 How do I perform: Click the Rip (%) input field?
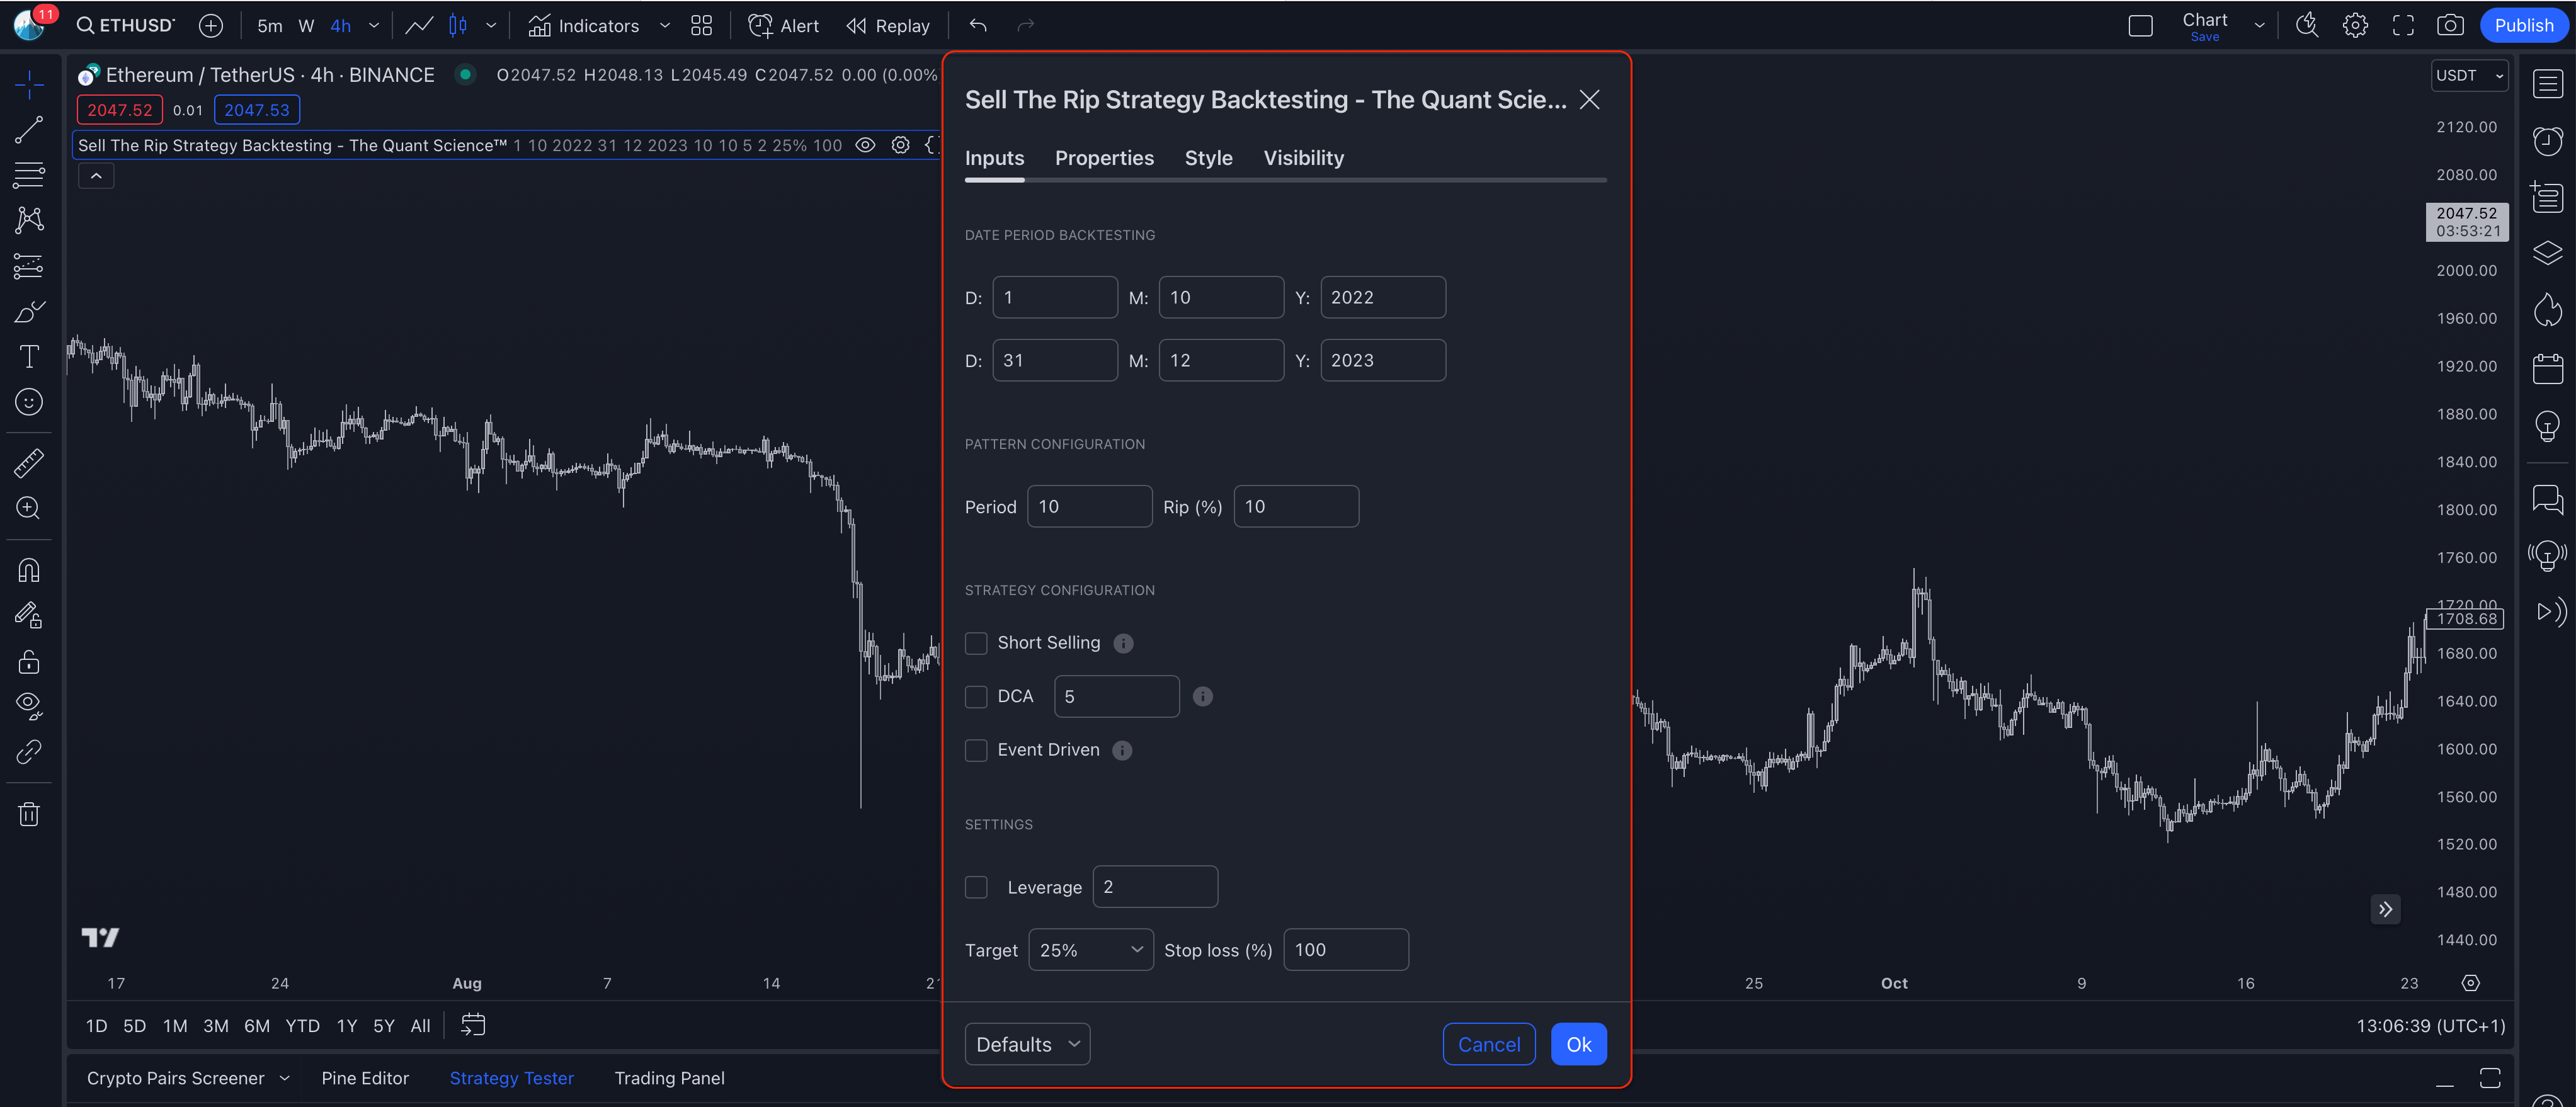1296,507
